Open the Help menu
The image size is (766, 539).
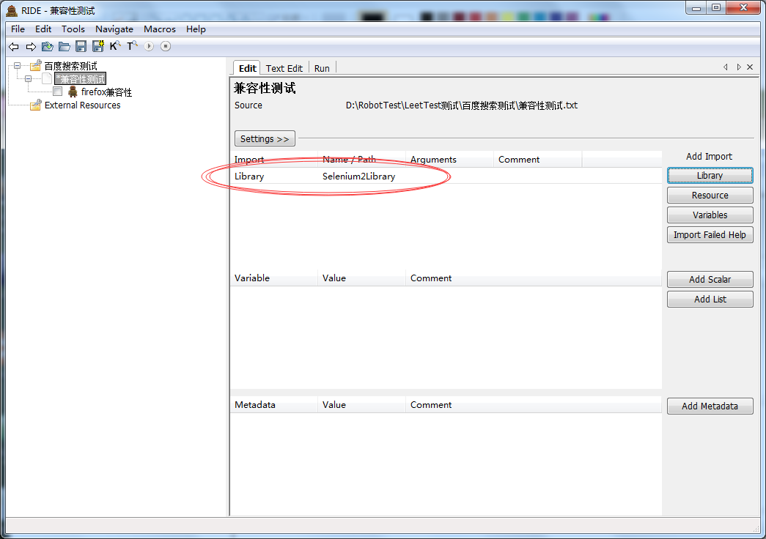[196, 29]
